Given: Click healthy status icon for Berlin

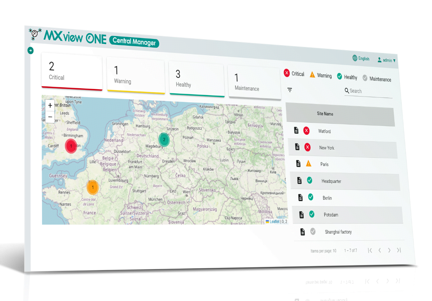Looking at the screenshot, I should point(311,197).
